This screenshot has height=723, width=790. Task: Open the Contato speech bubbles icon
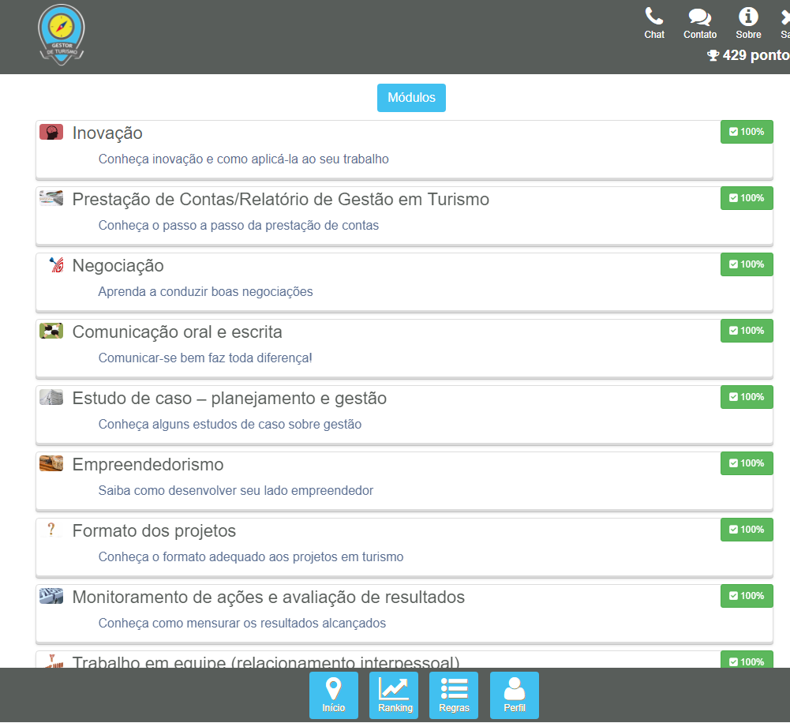pos(700,23)
